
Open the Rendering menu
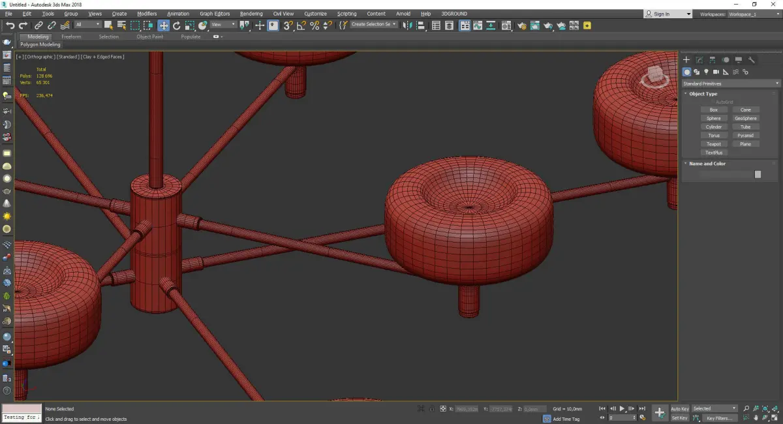coord(251,14)
